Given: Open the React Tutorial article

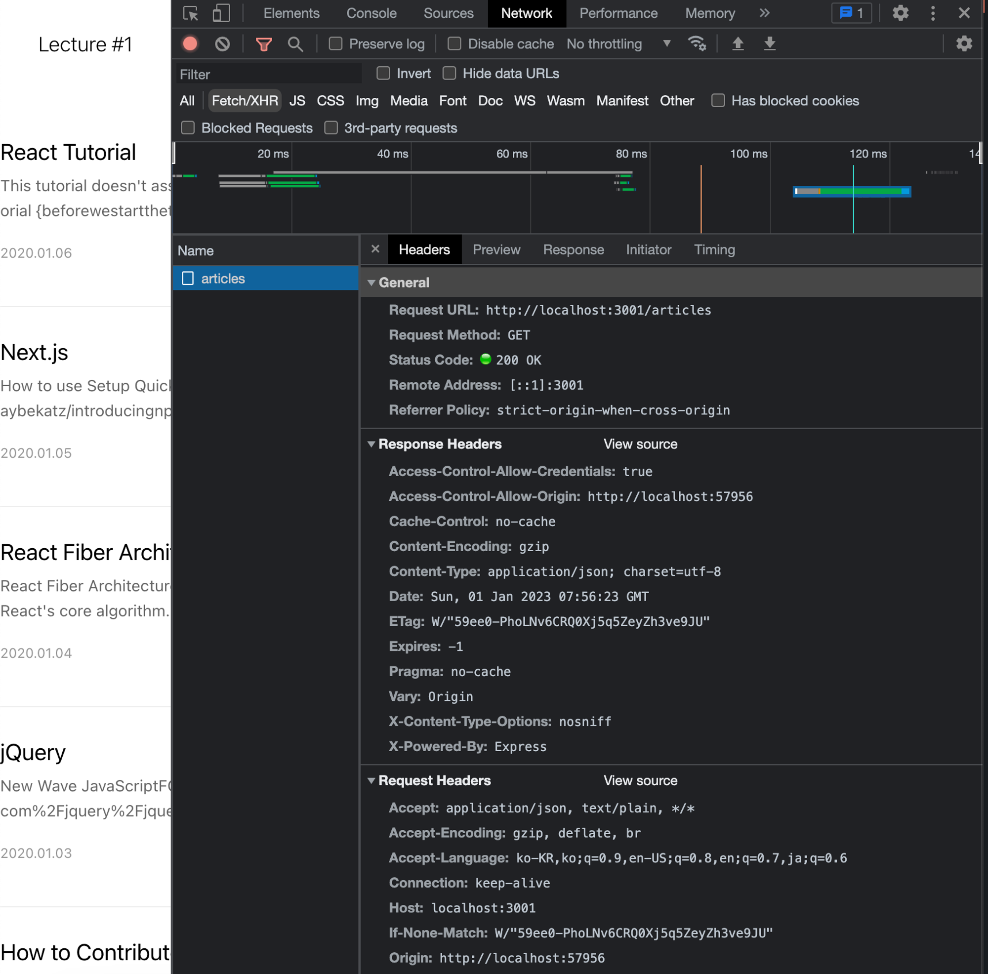Looking at the screenshot, I should [68, 152].
